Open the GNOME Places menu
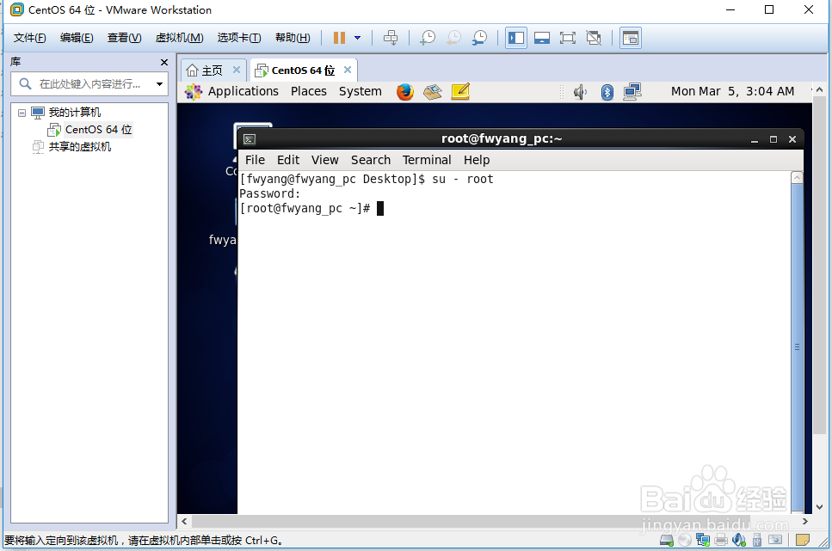 [308, 91]
